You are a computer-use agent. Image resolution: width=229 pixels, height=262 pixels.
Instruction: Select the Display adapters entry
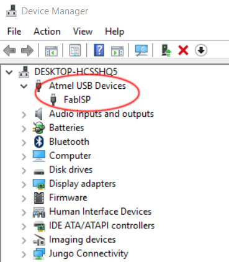tap(83, 184)
